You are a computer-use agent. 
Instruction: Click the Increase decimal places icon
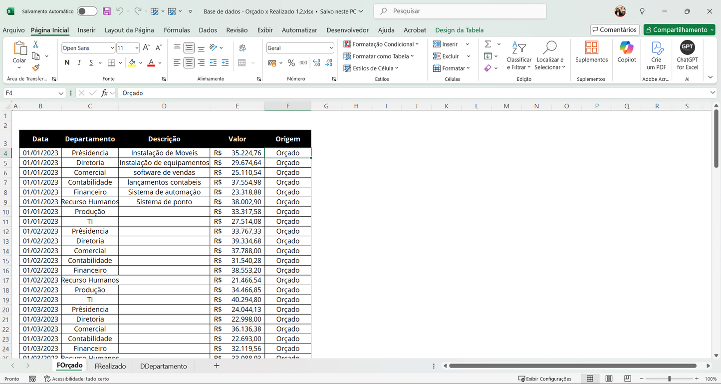(x=316, y=62)
